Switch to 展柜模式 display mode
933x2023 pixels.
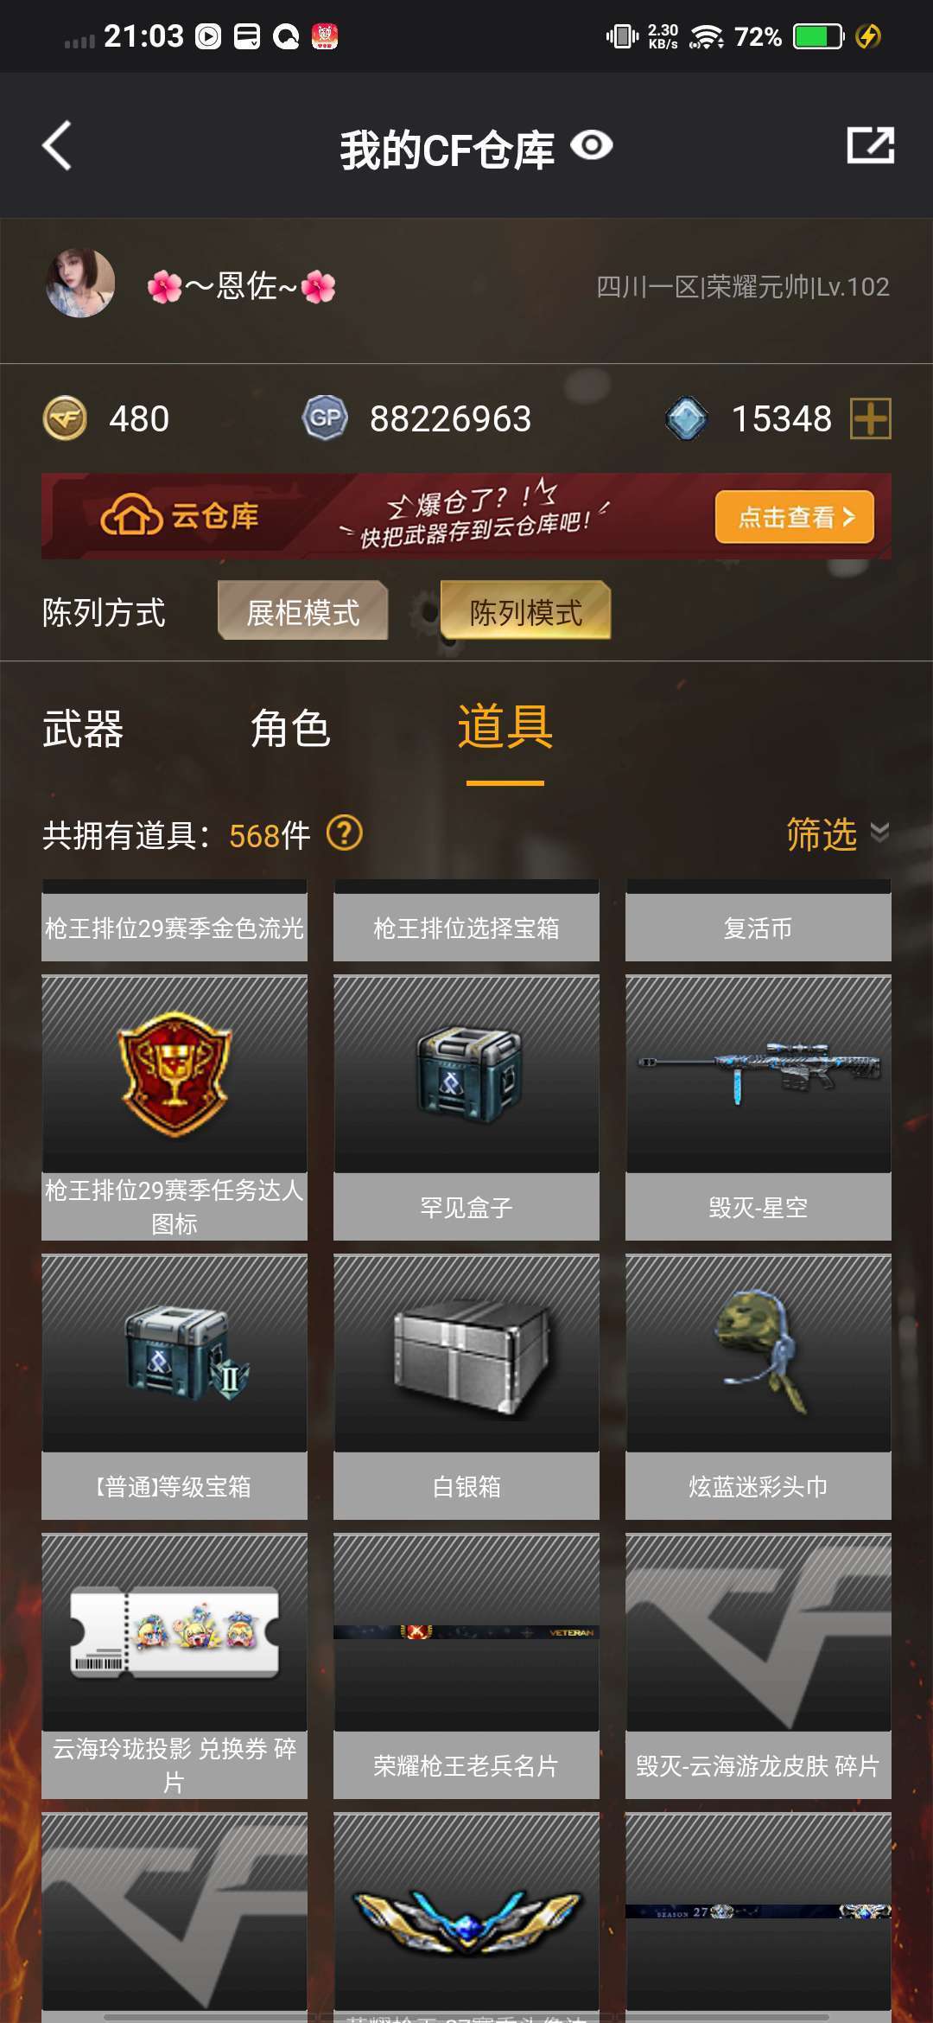302,611
